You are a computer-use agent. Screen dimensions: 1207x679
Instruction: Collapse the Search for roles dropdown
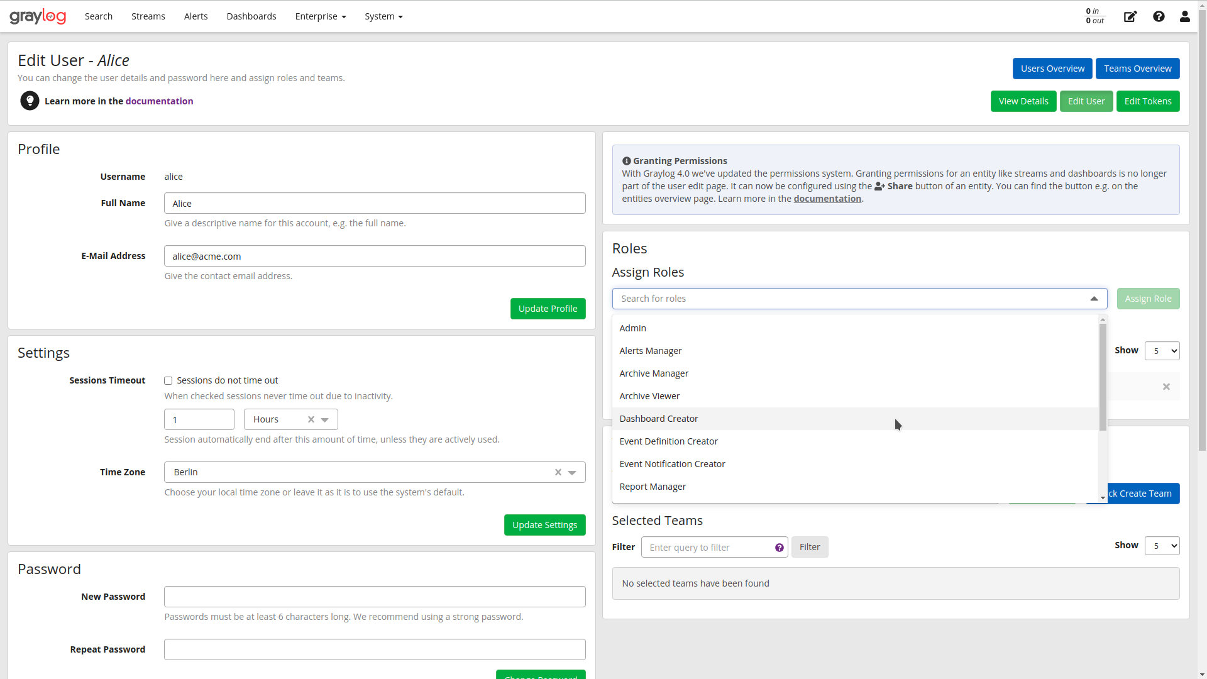1094,299
